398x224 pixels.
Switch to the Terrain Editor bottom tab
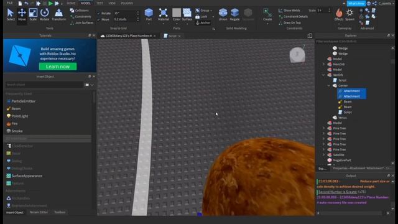(x=39, y=212)
